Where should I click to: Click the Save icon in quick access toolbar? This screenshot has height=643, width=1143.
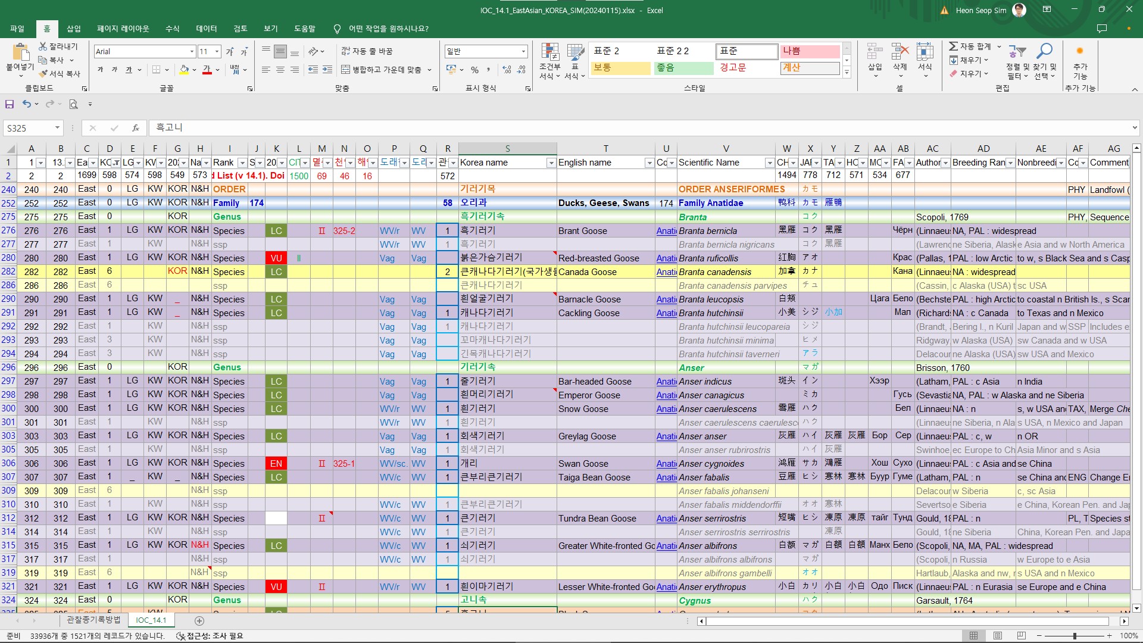(10, 104)
